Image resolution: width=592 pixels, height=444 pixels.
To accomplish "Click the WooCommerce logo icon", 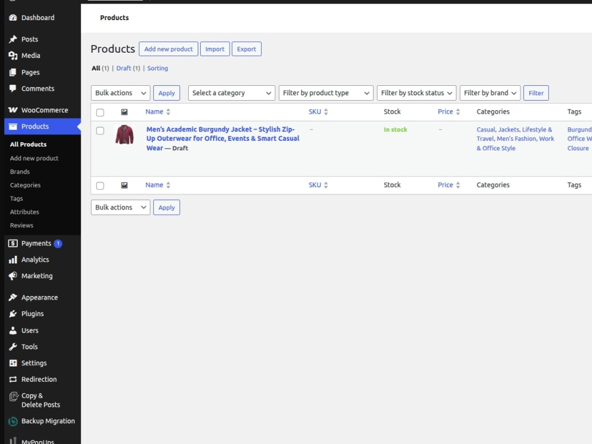I will pyautogui.click(x=13, y=110).
